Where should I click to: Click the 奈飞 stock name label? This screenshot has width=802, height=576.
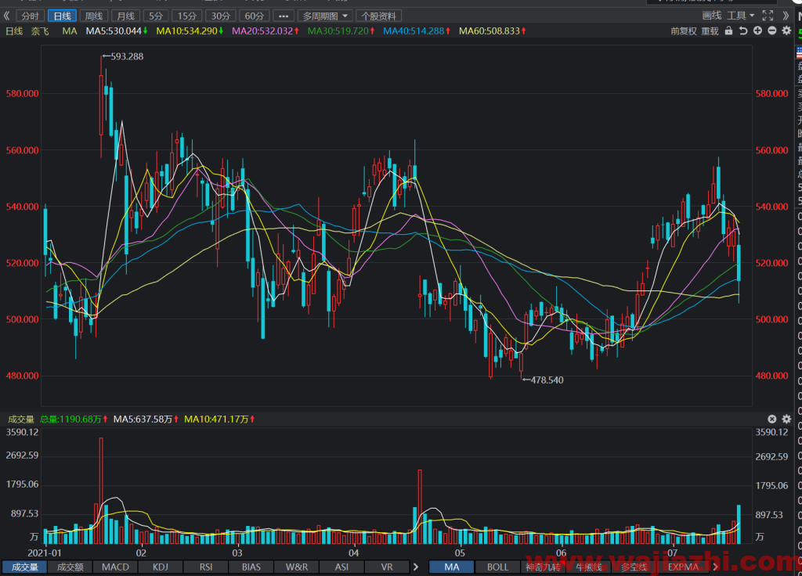[40, 31]
